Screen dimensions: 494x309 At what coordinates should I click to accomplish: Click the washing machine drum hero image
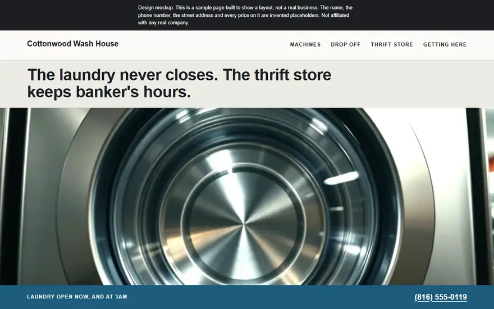pyautogui.click(x=247, y=197)
